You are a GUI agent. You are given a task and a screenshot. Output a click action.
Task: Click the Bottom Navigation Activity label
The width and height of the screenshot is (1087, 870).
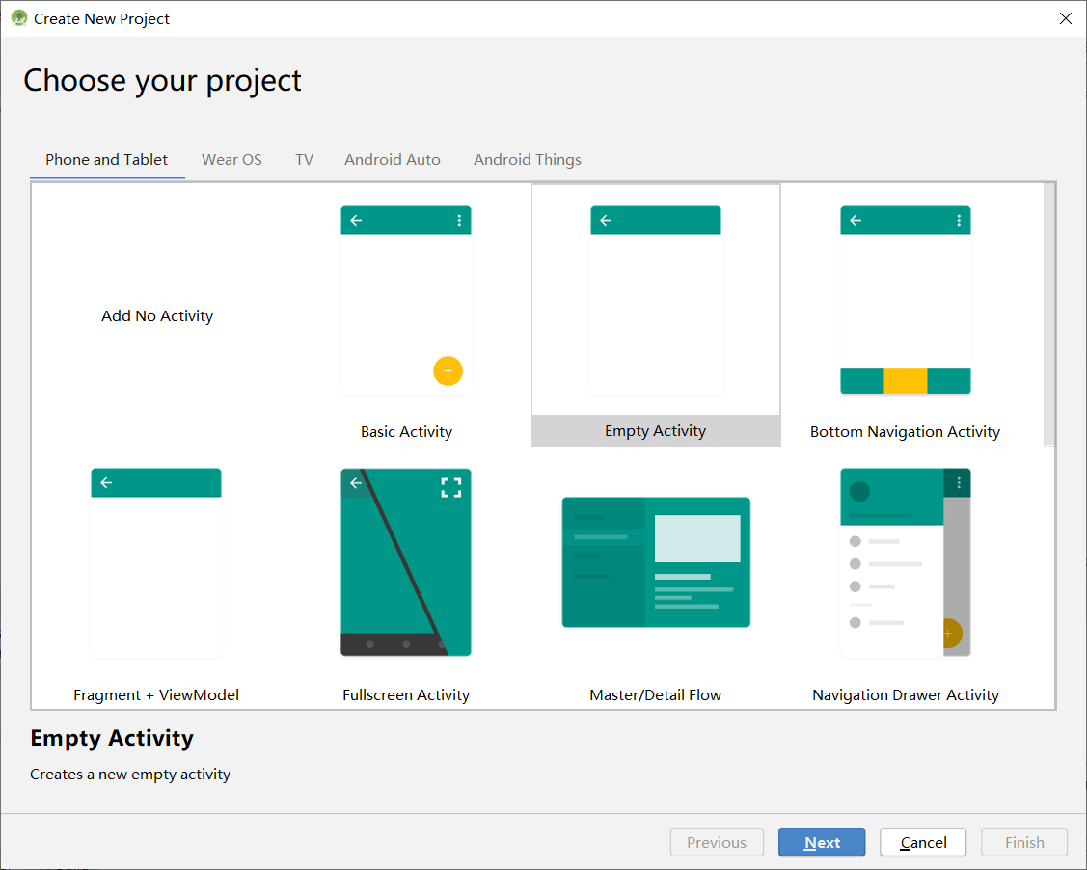pyautogui.click(x=905, y=432)
